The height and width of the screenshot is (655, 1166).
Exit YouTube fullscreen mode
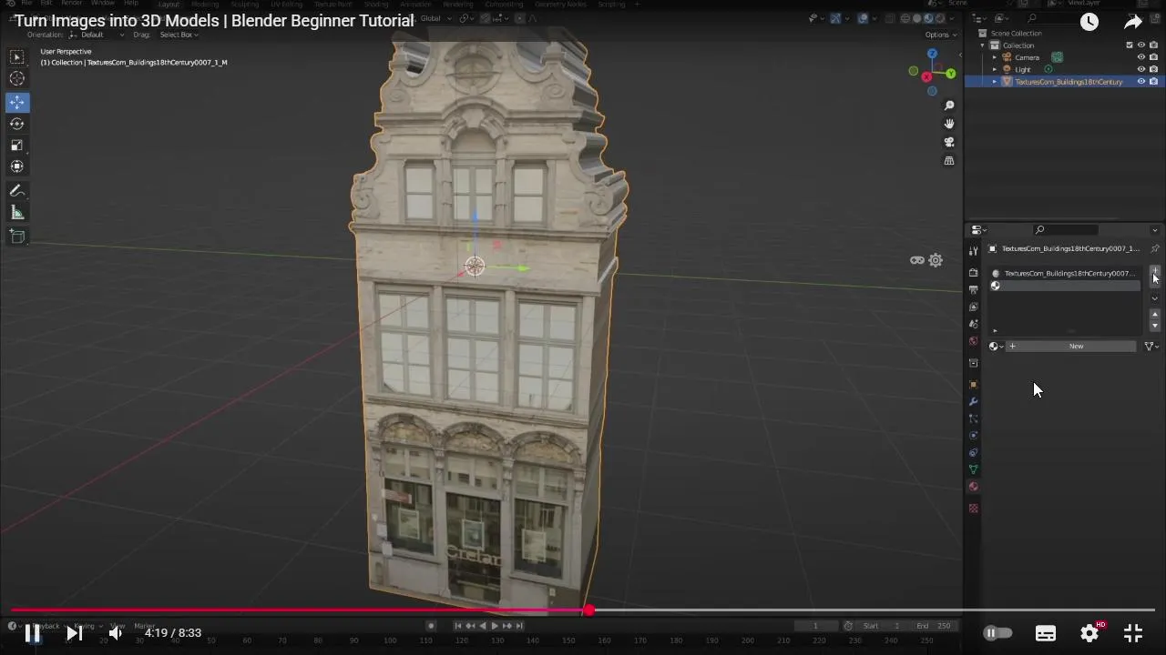coord(1133,633)
